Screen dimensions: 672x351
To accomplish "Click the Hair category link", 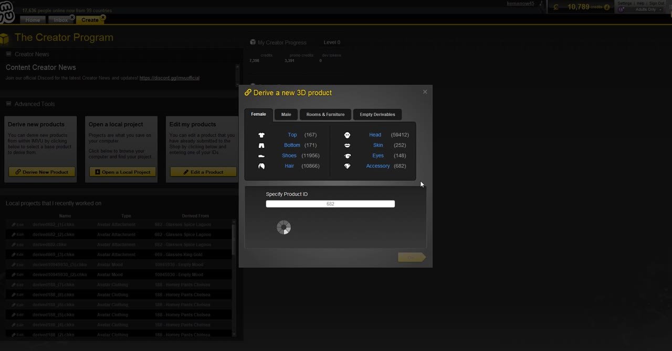I will (289, 166).
